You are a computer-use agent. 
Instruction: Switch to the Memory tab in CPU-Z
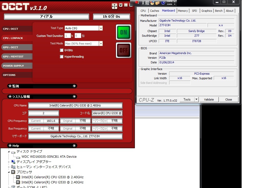coord(183,11)
